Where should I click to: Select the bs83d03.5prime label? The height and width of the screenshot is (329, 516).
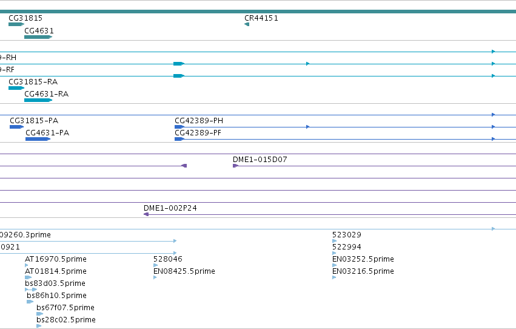tap(55, 283)
